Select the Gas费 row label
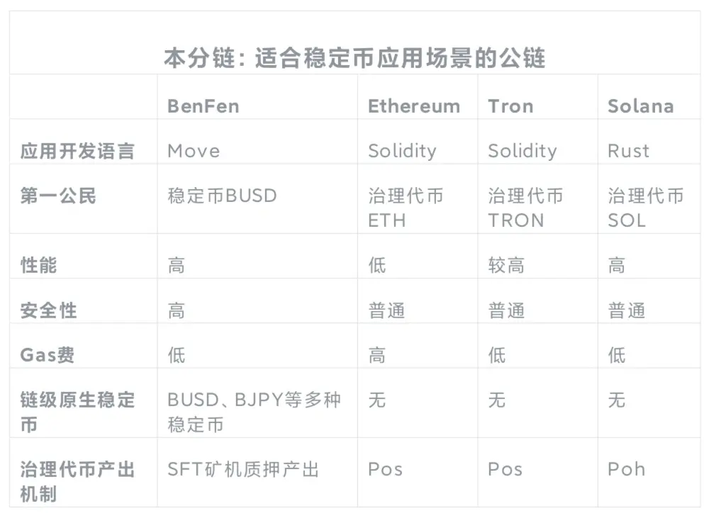Image resolution: width=709 pixels, height=516 pixels. point(48,354)
